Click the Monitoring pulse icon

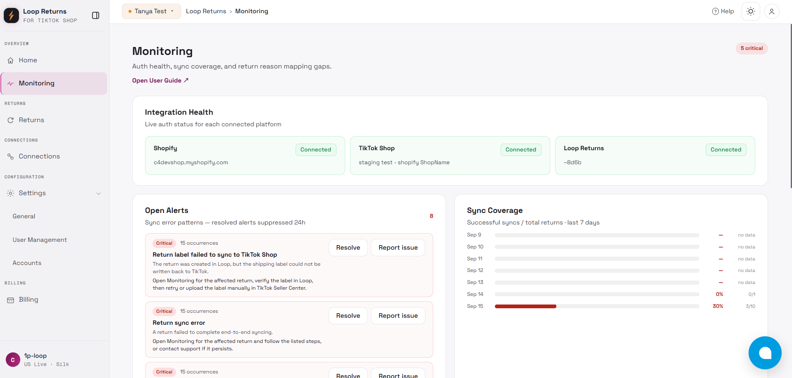[10, 83]
